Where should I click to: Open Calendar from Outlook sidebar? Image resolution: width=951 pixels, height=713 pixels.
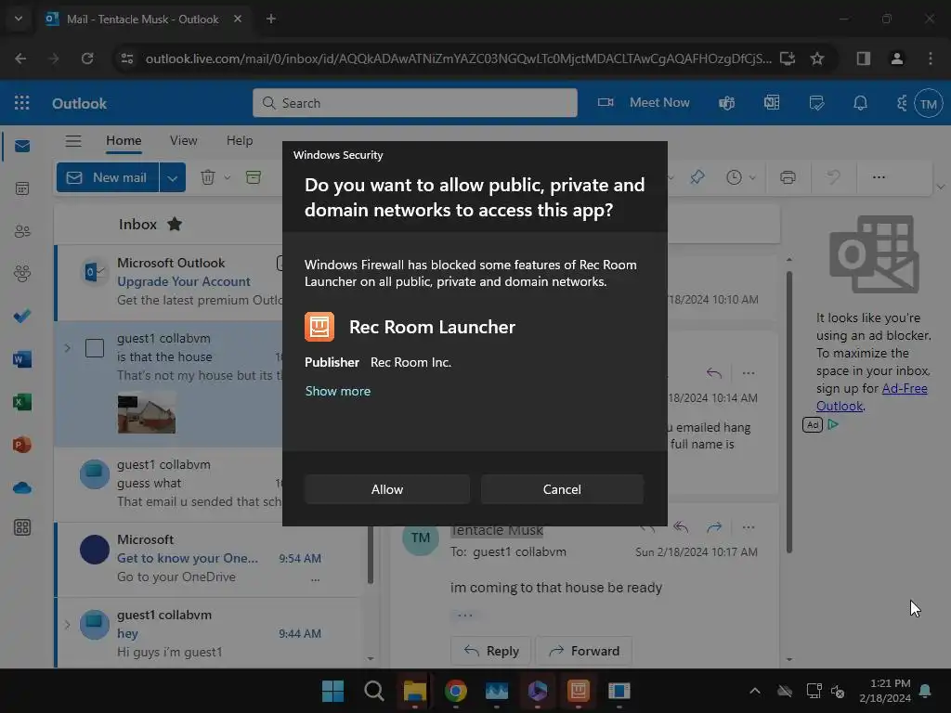point(22,188)
